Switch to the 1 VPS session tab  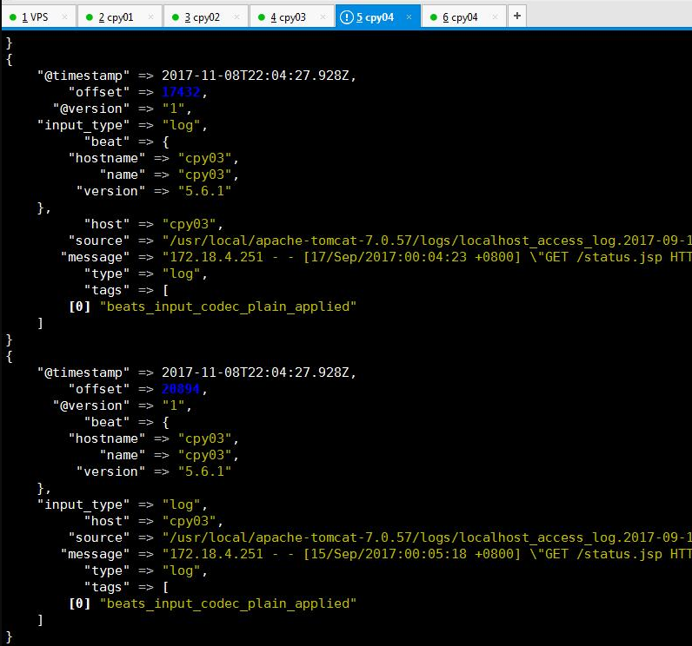[38, 16]
